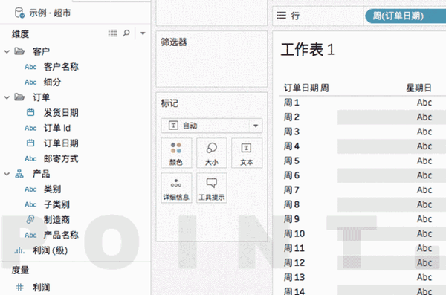Click the calendar icon beside 订单日期
446x295 pixels.
[x=30, y=143]
